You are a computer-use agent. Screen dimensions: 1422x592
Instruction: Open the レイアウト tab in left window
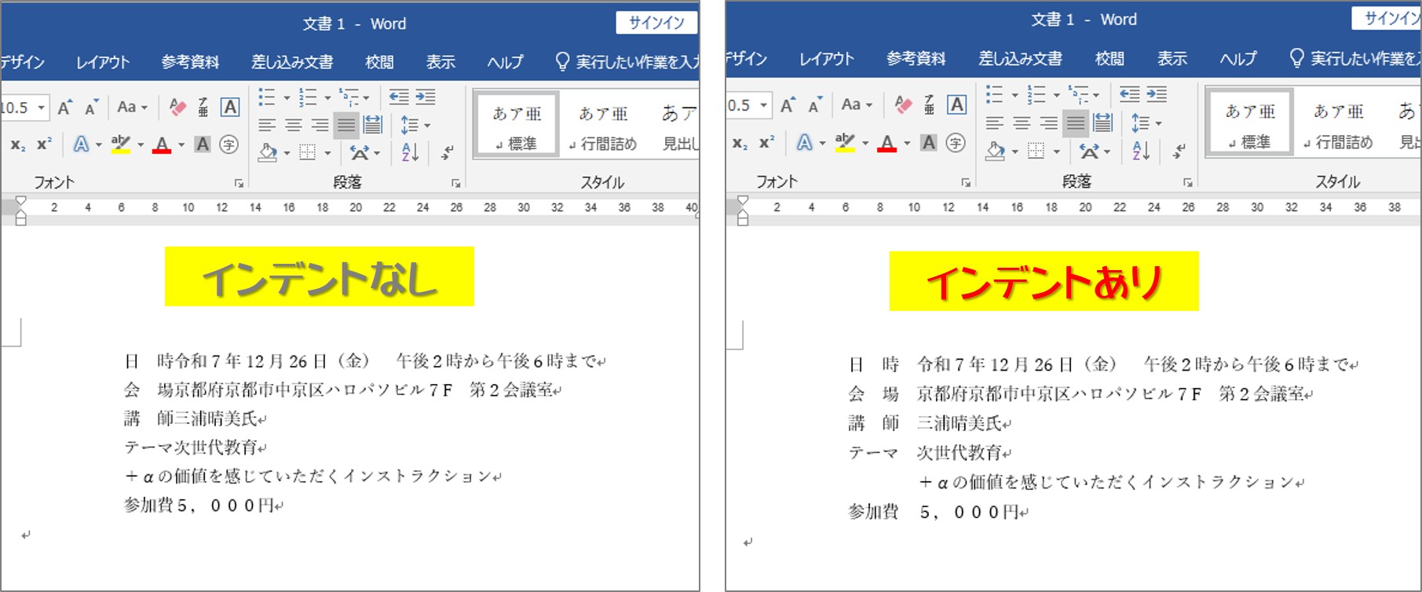click(x=102, y=62)
